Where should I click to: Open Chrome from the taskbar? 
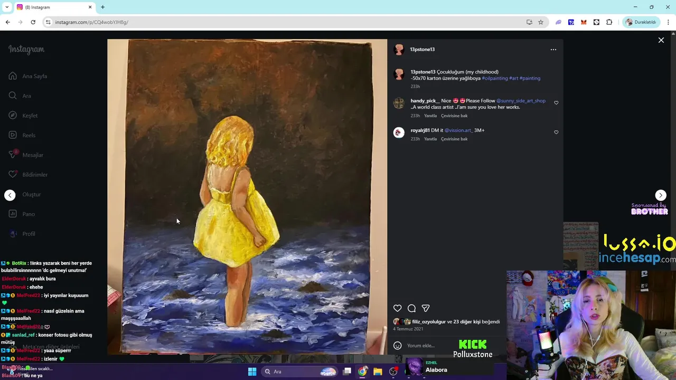click(x=362, y=372)
